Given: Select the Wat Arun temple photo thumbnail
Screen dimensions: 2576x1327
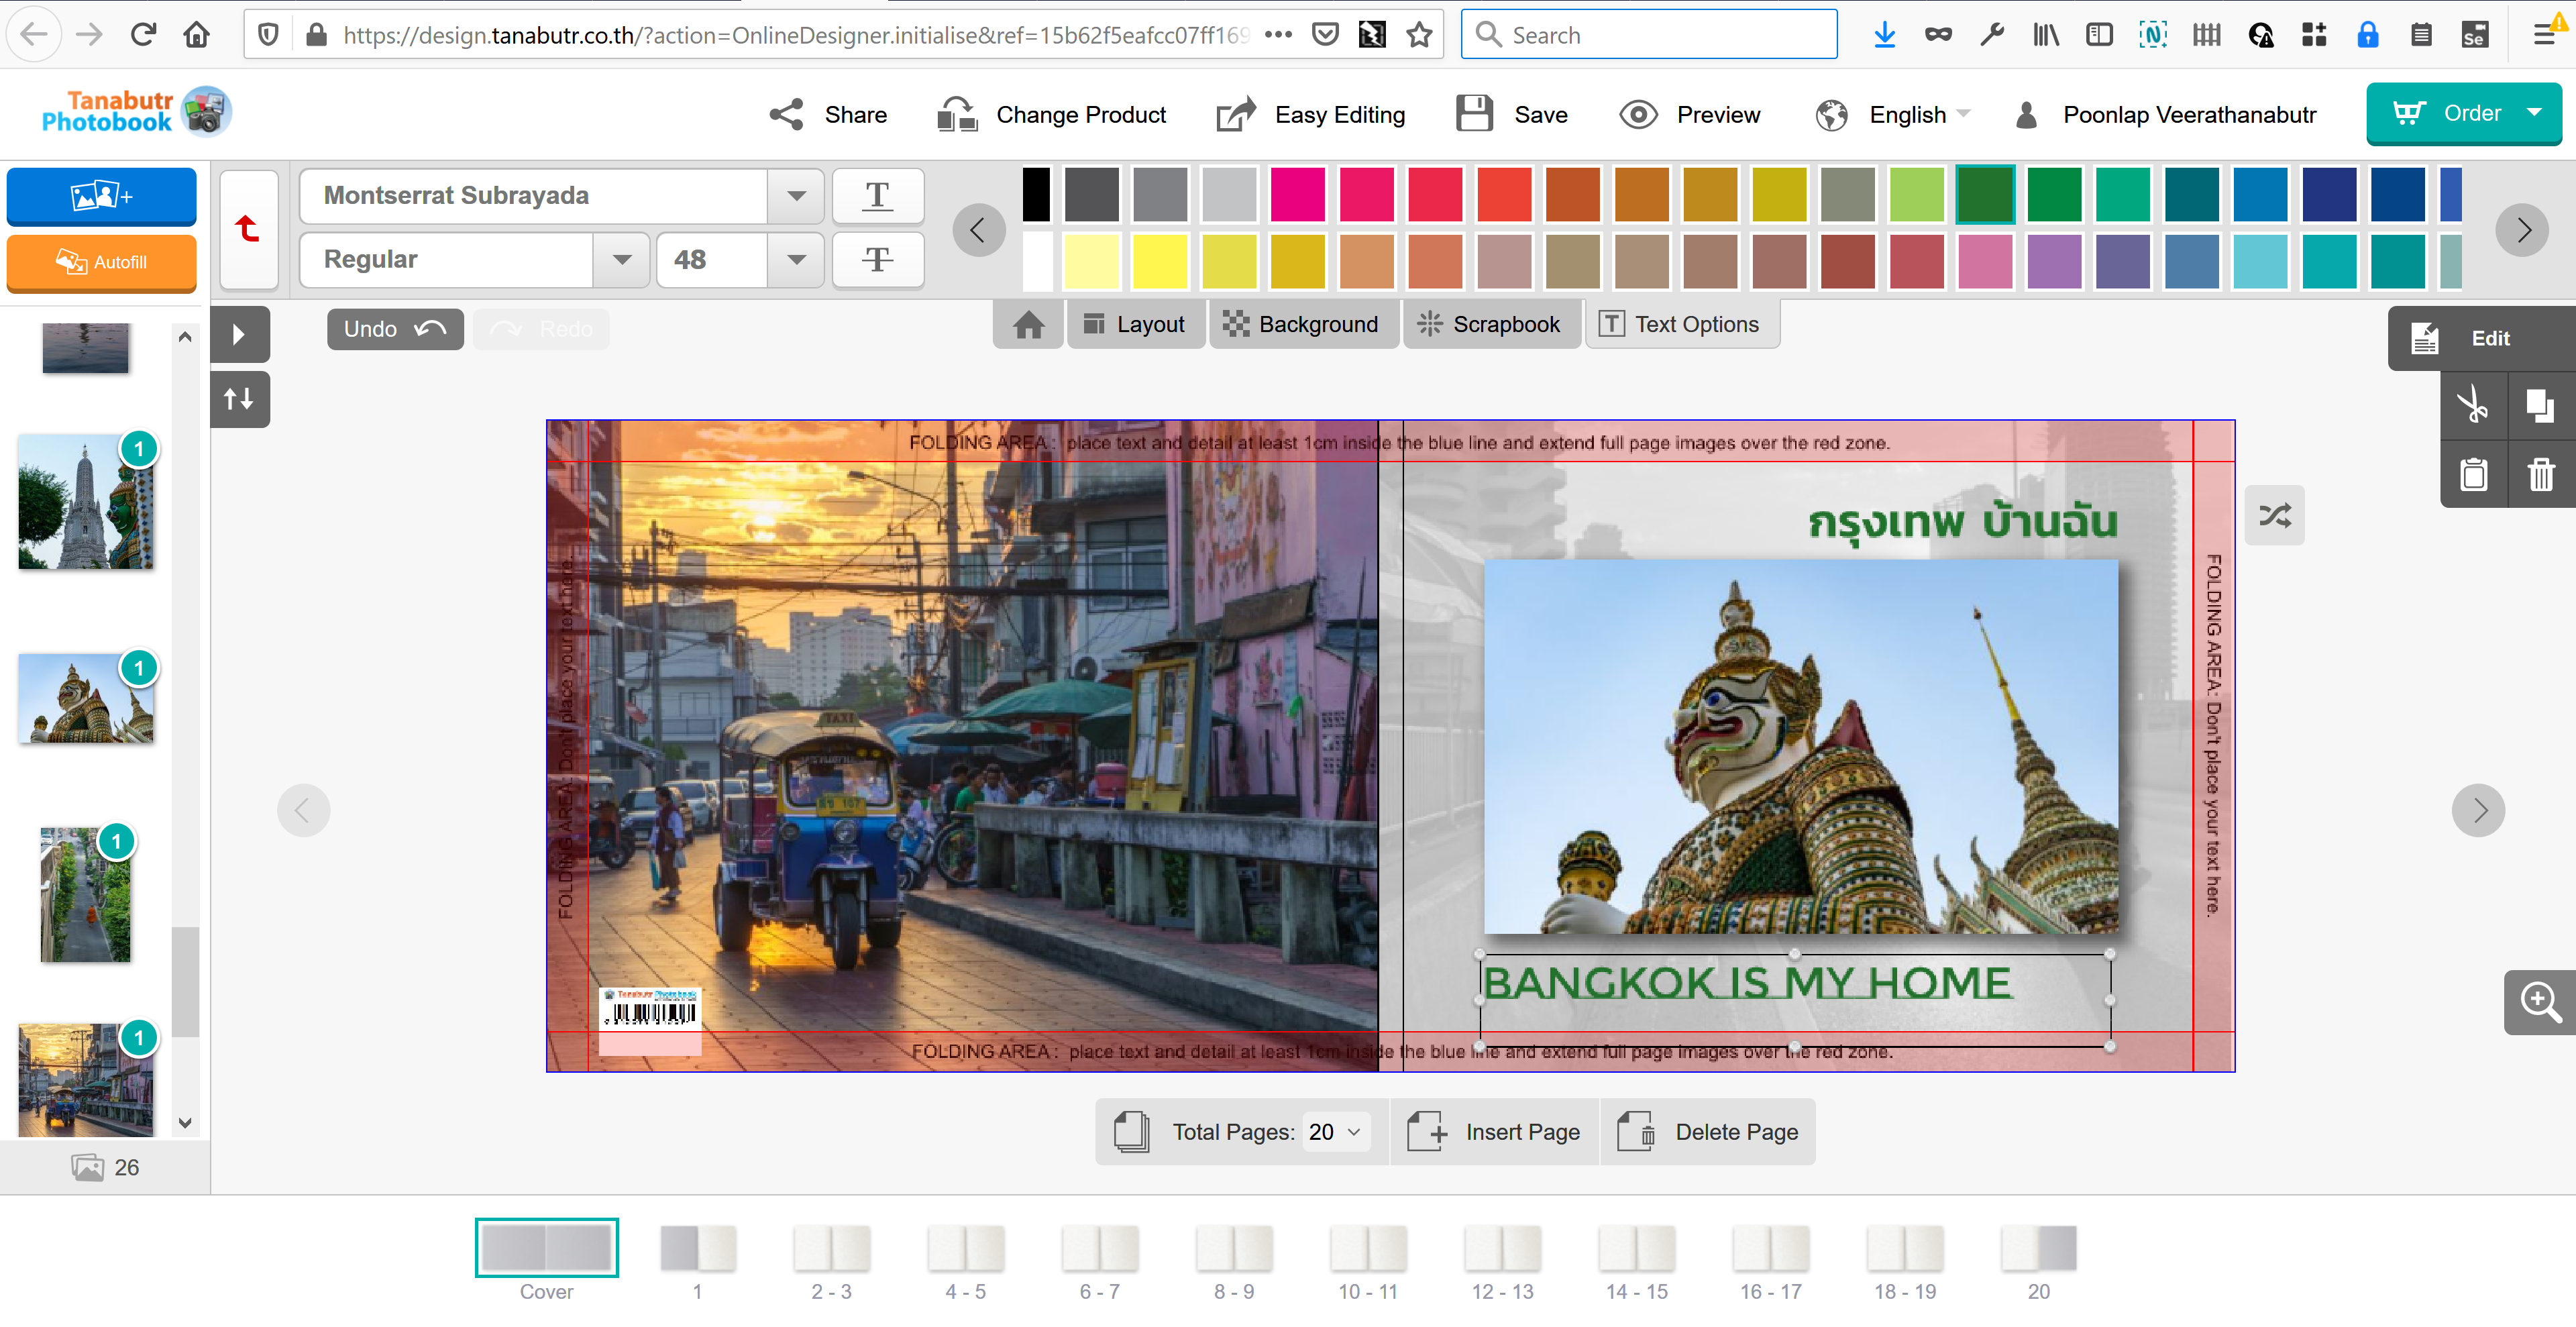Looking at the screenshot, I should coord(86,502).
